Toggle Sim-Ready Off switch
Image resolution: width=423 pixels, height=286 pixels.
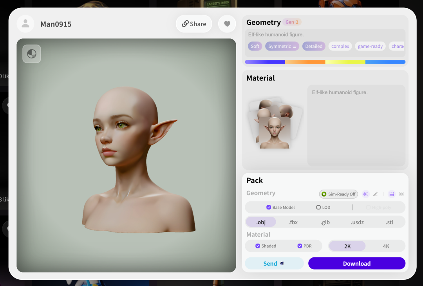pyautogui.click(x=338, y=194)
